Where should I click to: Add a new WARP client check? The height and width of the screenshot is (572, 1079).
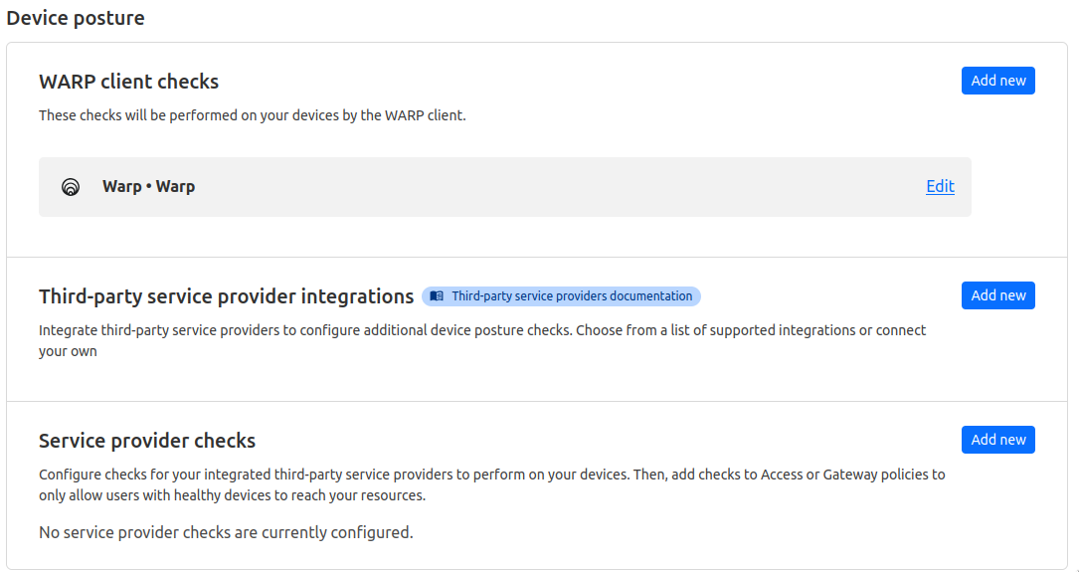pyautogui.click(x=997, y=81)
